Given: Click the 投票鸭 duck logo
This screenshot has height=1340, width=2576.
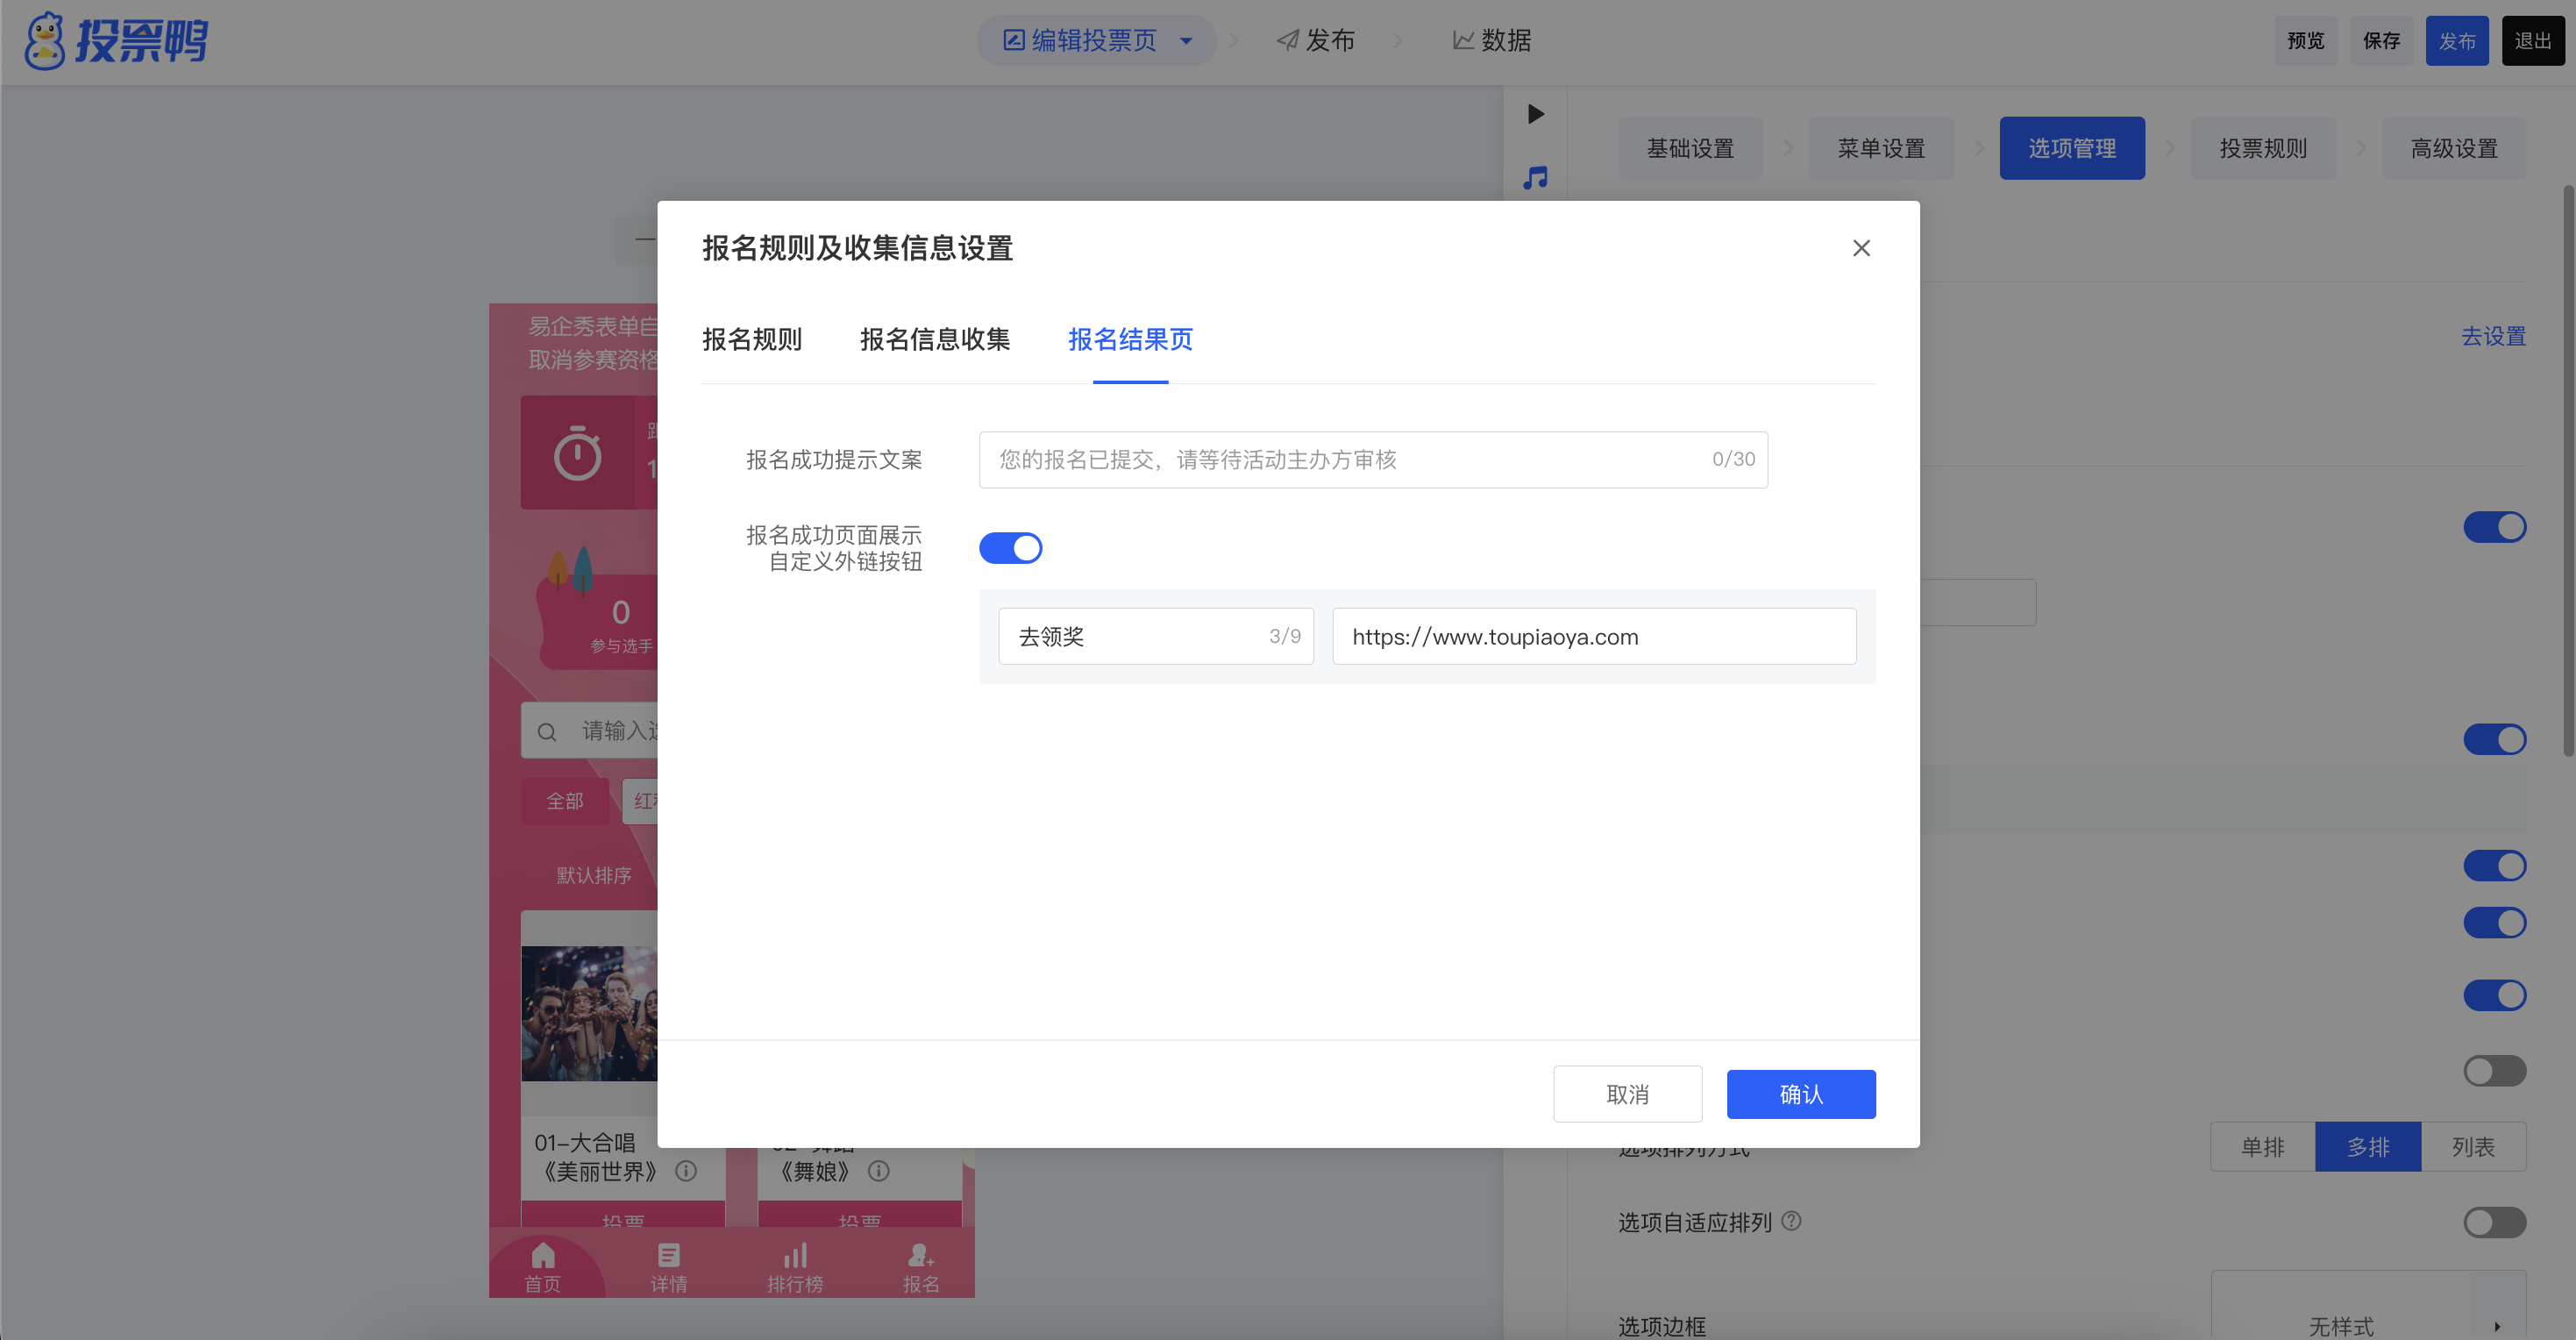Looking at the screenshot, I should point(46,41).
